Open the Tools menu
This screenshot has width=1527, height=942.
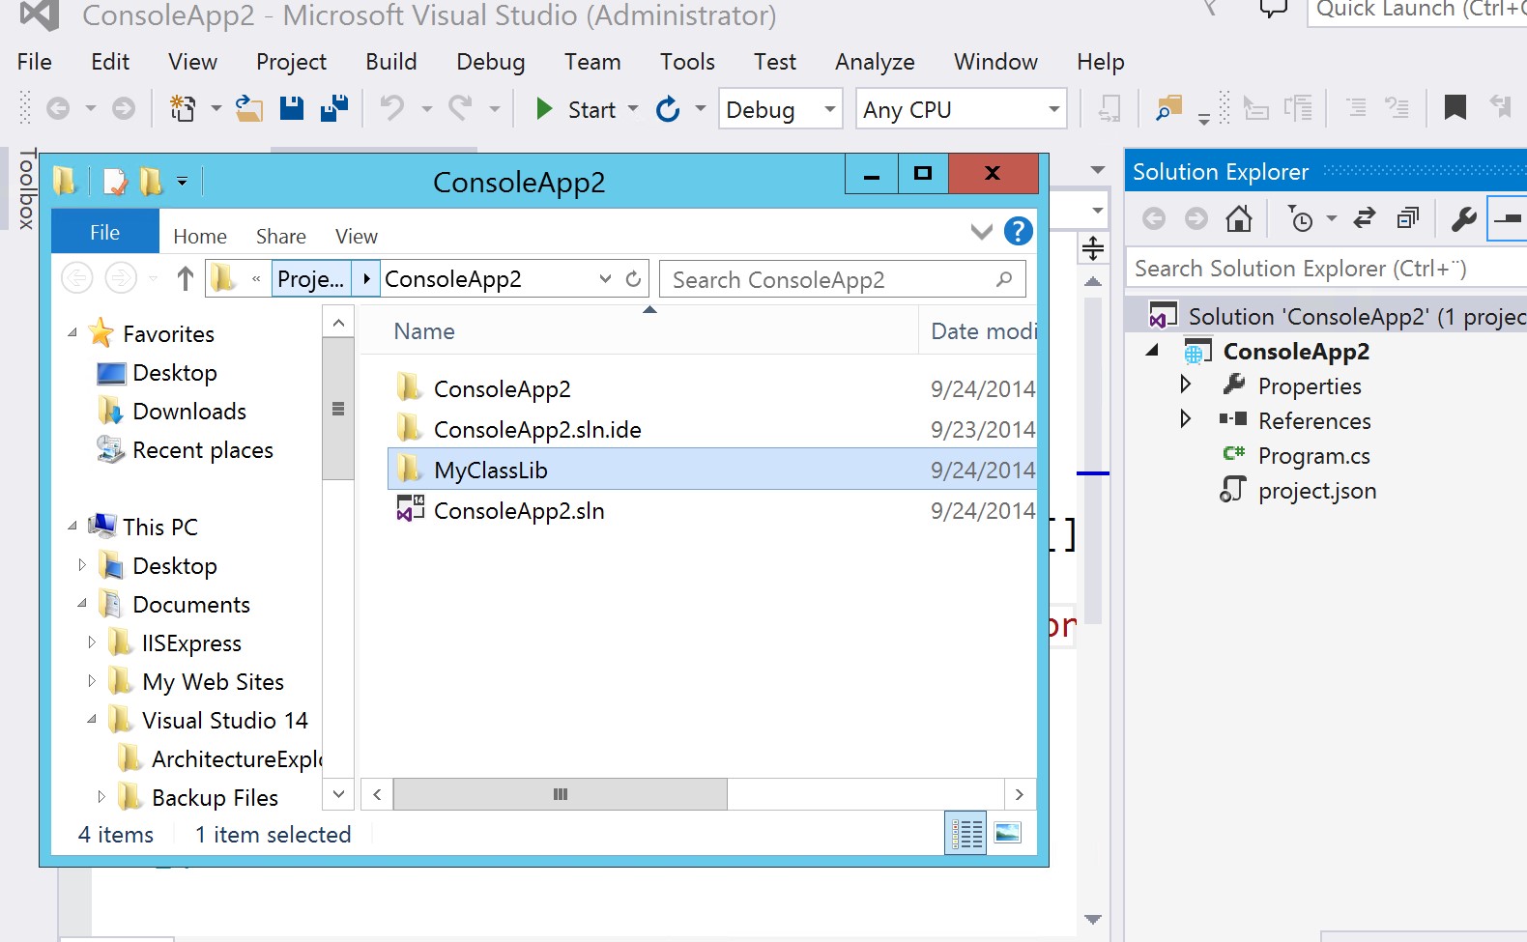687,62
